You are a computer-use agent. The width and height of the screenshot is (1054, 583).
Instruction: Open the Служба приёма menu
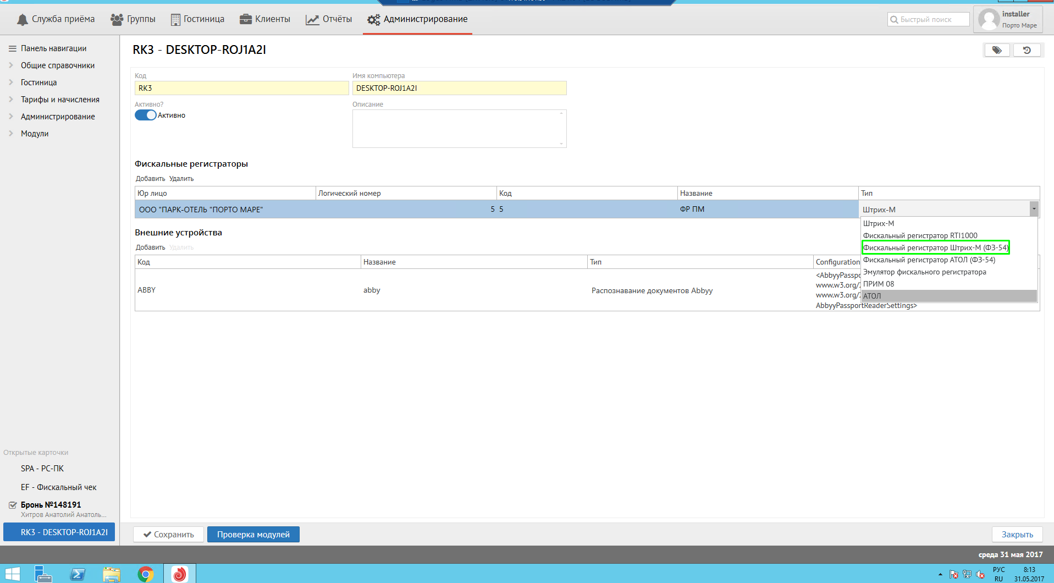click(x=56, y=19)
